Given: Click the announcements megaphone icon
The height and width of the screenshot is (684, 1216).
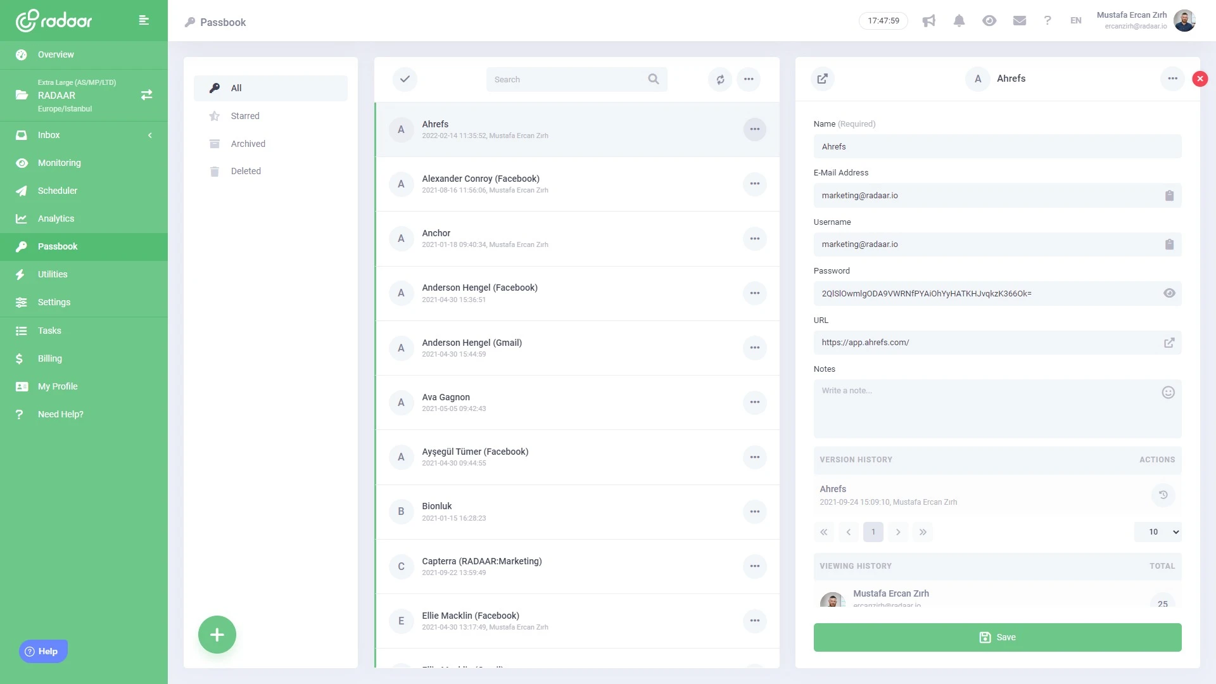Looking at the screenshot, I should tap(928, 21).
